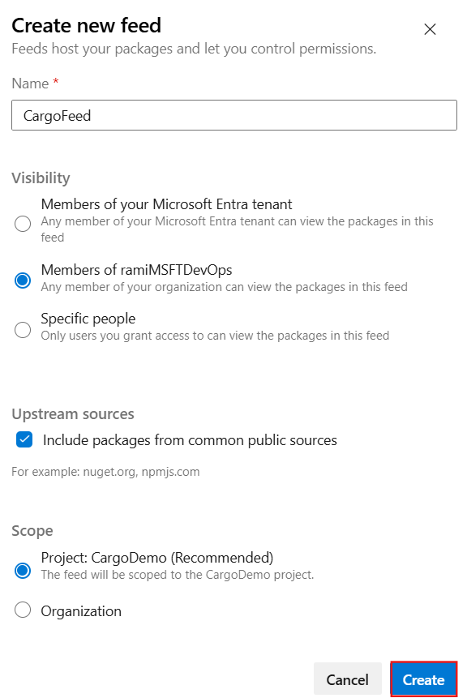
Task: Select Members of your Microsoft Entra tenant visibility
Action: coord(22,224)
